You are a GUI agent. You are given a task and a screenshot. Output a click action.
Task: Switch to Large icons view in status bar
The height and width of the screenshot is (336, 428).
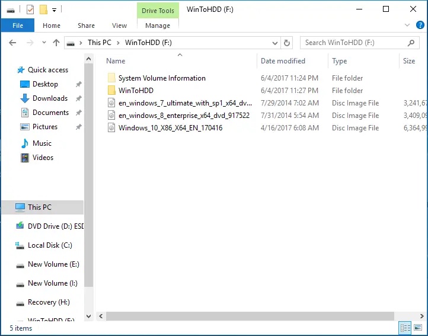pyautogui.click(x=418, y=327)
